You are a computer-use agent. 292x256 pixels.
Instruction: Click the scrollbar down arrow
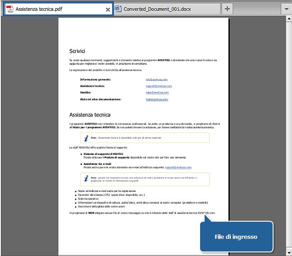289,253
